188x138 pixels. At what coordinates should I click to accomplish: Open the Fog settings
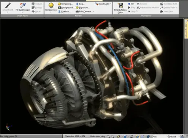click(x=80, y=4)
